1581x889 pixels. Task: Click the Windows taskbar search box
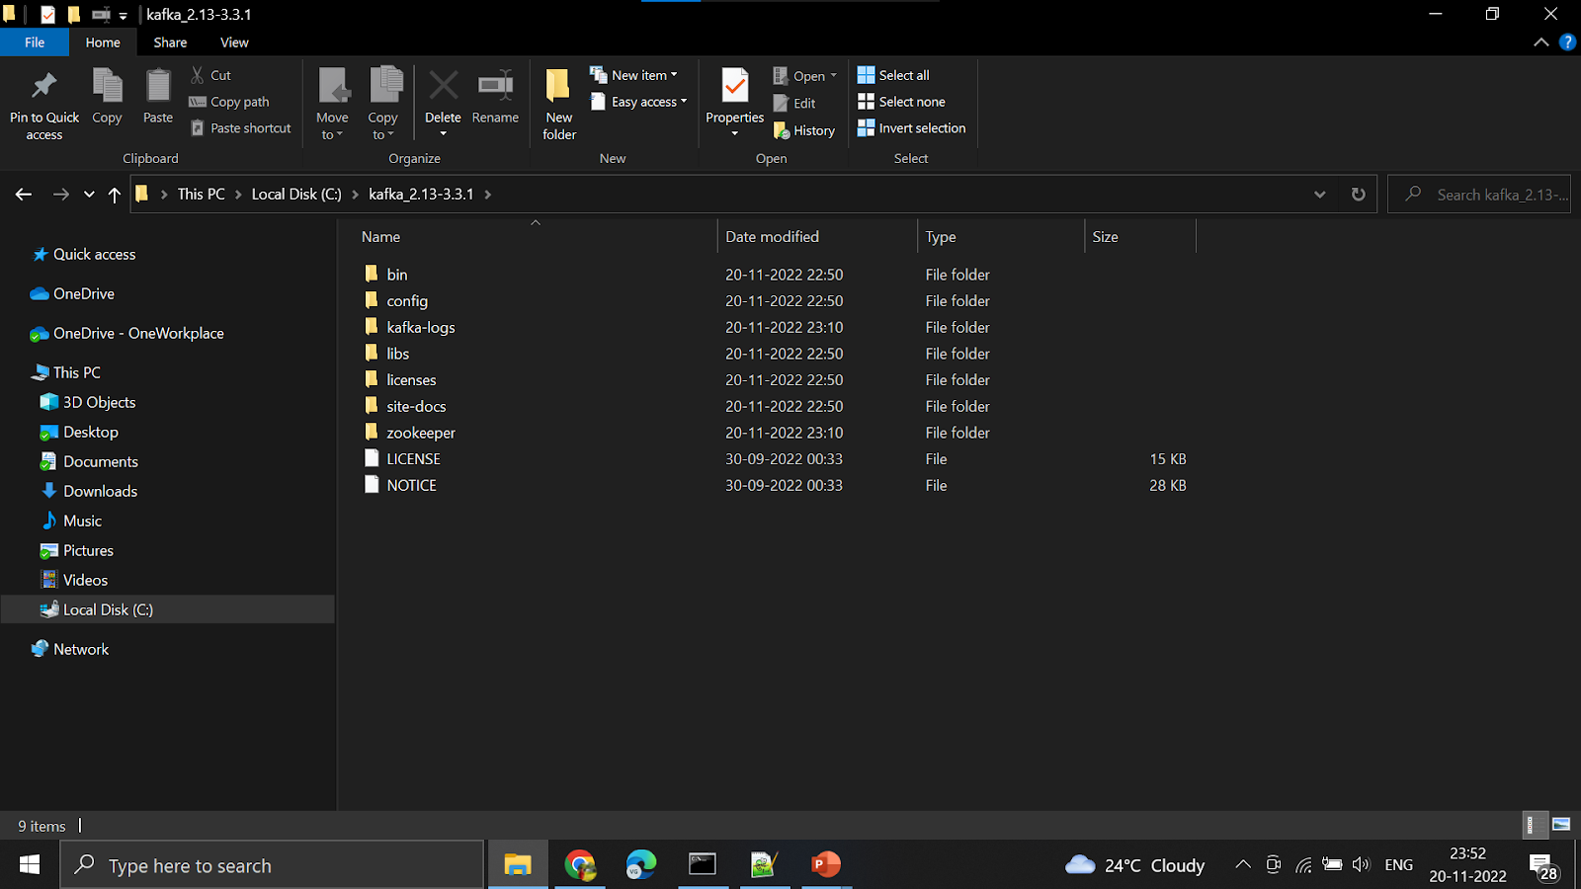click(272, 865)
